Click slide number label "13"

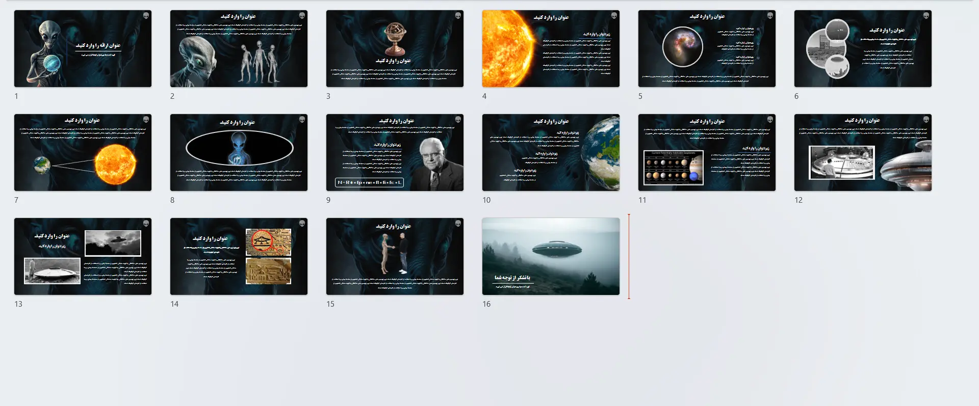(x=18, y=304)
